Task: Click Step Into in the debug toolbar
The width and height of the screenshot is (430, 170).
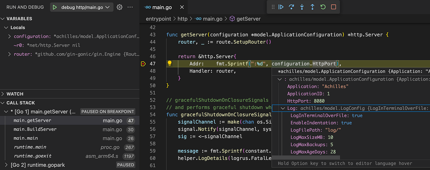Action: pos(302,7)
